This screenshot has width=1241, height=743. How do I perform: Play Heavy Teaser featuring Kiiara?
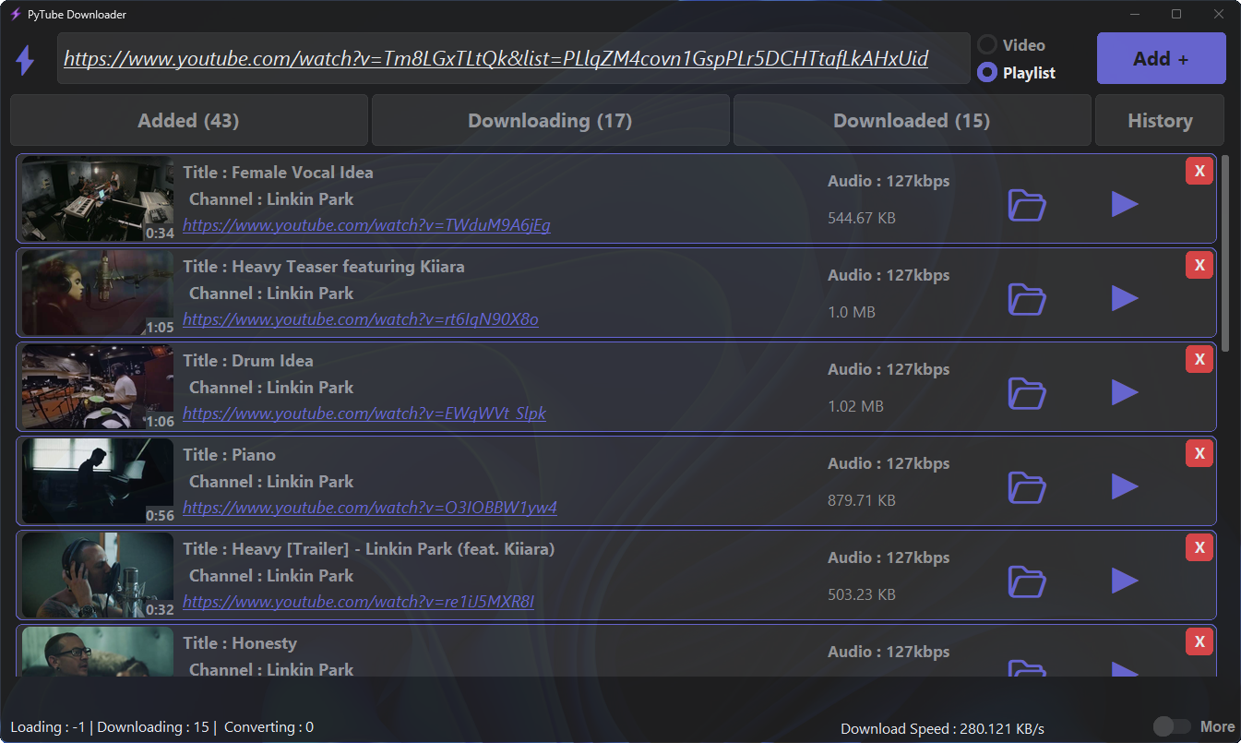(1125, 298)
